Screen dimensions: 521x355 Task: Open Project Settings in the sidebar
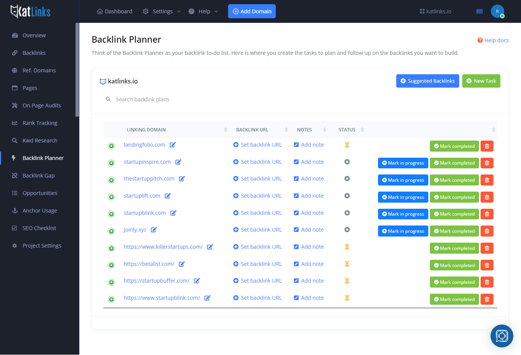(42, 246)
